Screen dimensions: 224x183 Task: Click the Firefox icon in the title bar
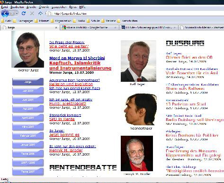click(2, 2)
